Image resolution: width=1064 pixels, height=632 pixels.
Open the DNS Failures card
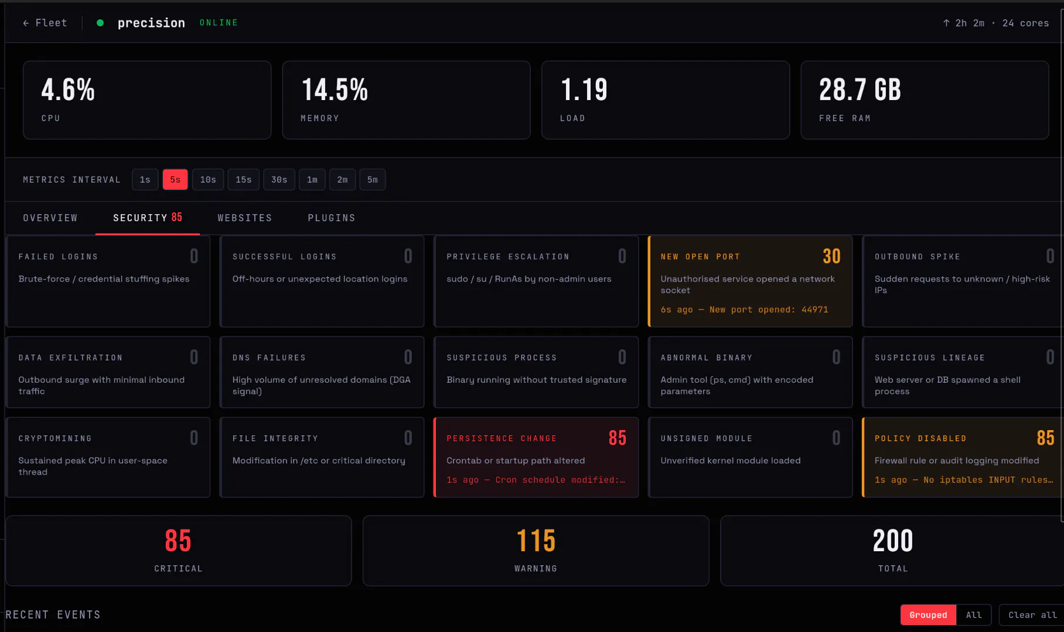pos(322,372)
